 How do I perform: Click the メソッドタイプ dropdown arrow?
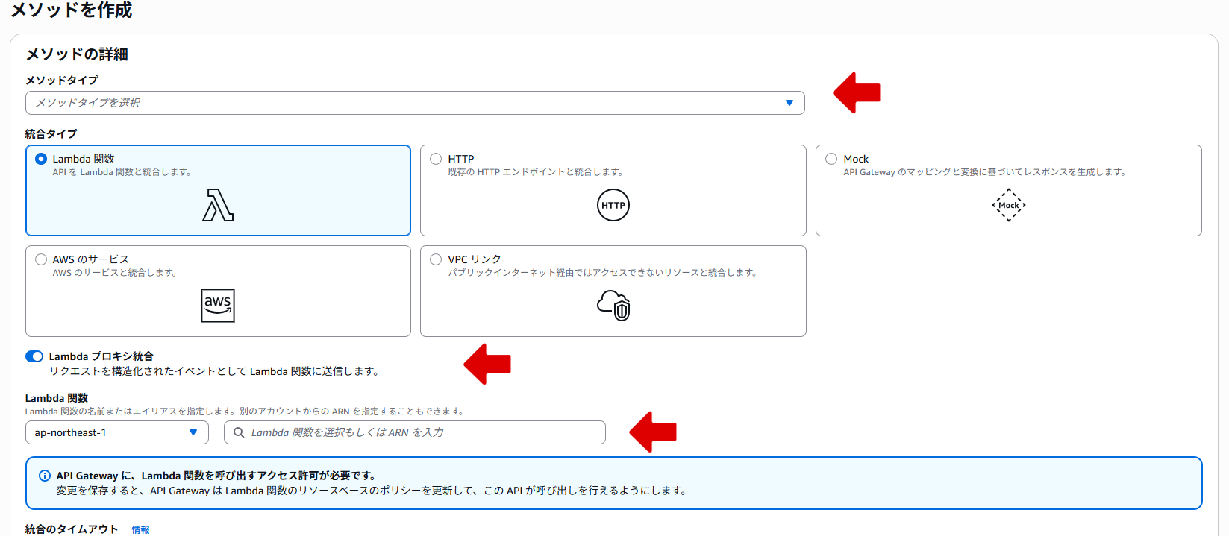point(789,103)
